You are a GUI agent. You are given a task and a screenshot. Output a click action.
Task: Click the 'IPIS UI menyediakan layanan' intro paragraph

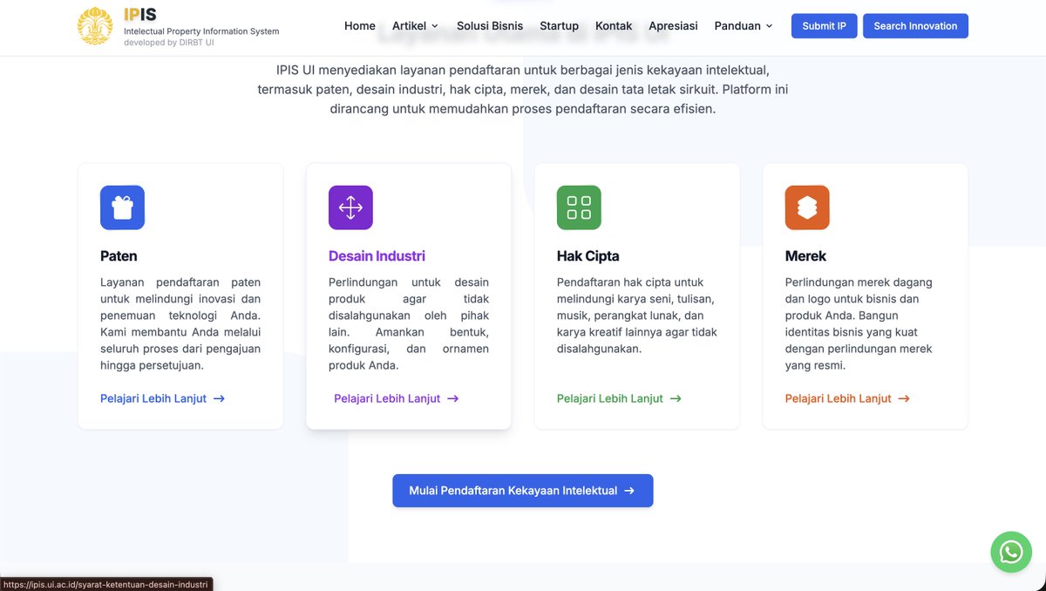523,90
